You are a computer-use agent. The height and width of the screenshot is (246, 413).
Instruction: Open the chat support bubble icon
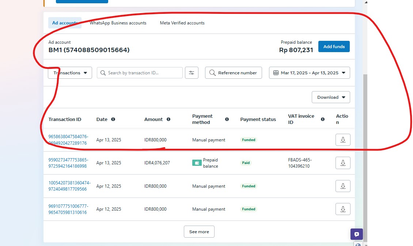tap(356, 234)
